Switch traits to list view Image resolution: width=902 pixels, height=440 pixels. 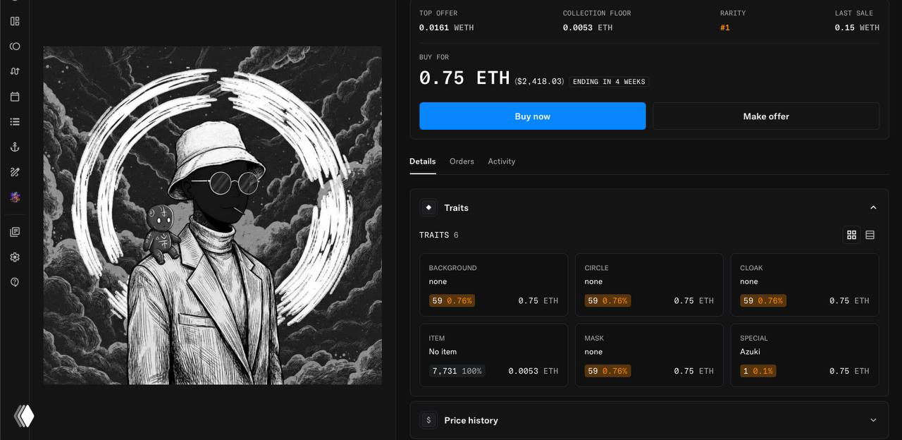pos(870,235)
